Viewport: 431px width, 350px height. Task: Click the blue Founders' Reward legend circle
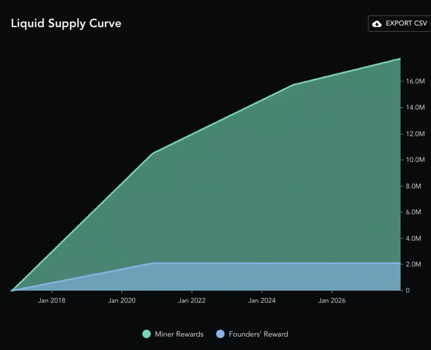[x=221, y=334]
